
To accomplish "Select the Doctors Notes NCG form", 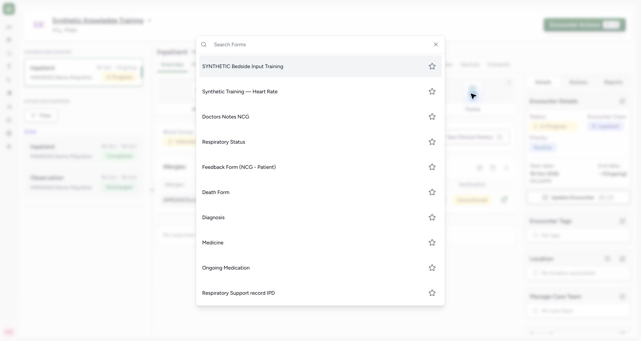I will click(x=320, y=117).
